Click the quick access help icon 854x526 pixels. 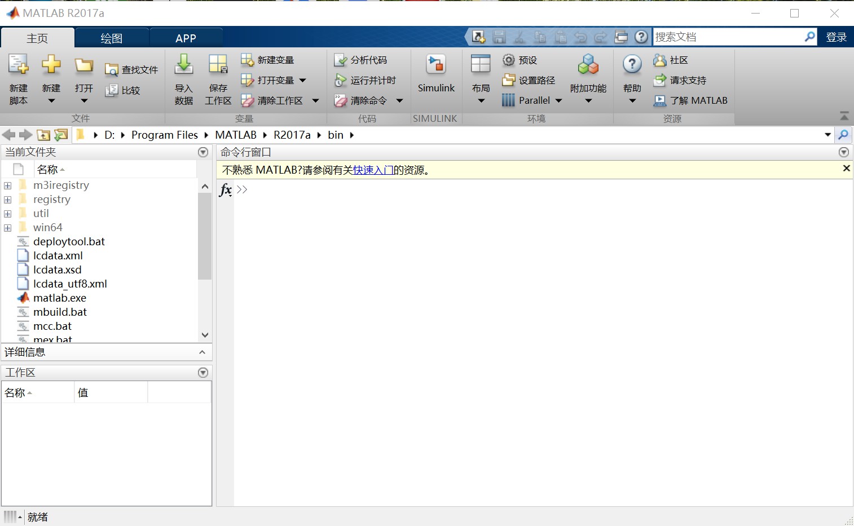[641, 37]
